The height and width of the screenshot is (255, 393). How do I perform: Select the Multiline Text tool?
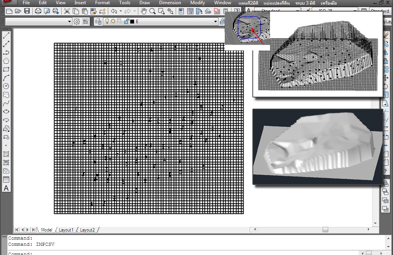[6, 188]
